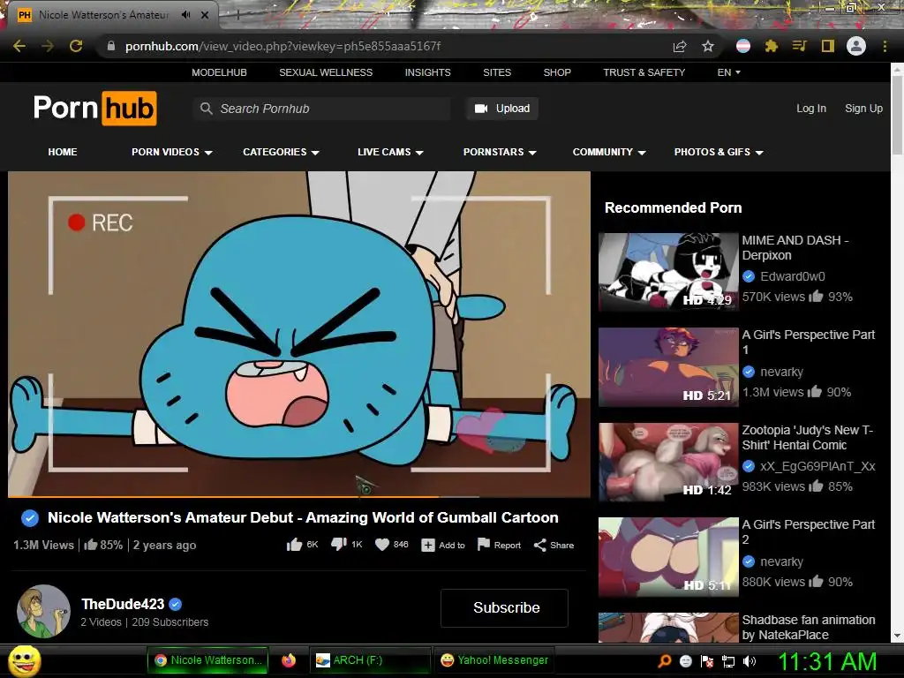Open uploader nevarky under Part 1
This screenshot has width=904, height=678.
(781, 372)
